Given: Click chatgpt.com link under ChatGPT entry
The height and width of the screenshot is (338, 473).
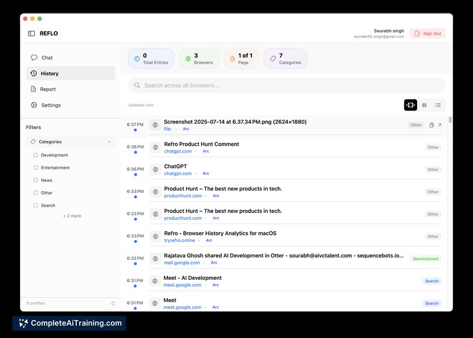Looking at the screenshot, I should (x=178, y=173).
